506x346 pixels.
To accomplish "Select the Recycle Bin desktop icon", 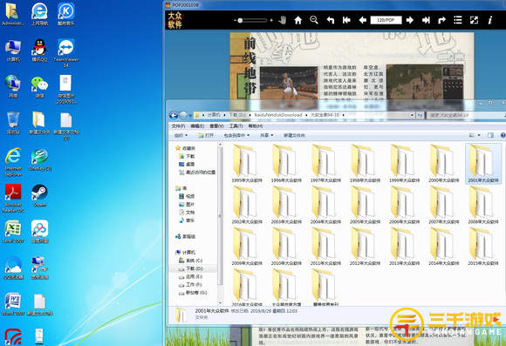I will pos(13,123).
